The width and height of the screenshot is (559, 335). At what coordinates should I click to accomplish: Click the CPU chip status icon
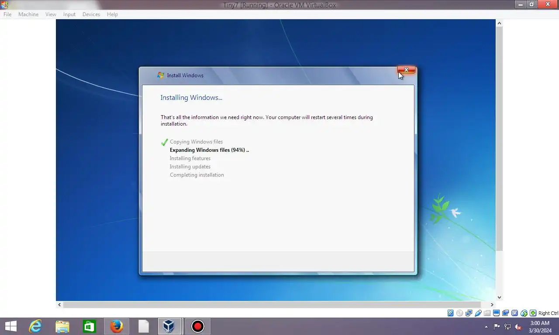514,313
